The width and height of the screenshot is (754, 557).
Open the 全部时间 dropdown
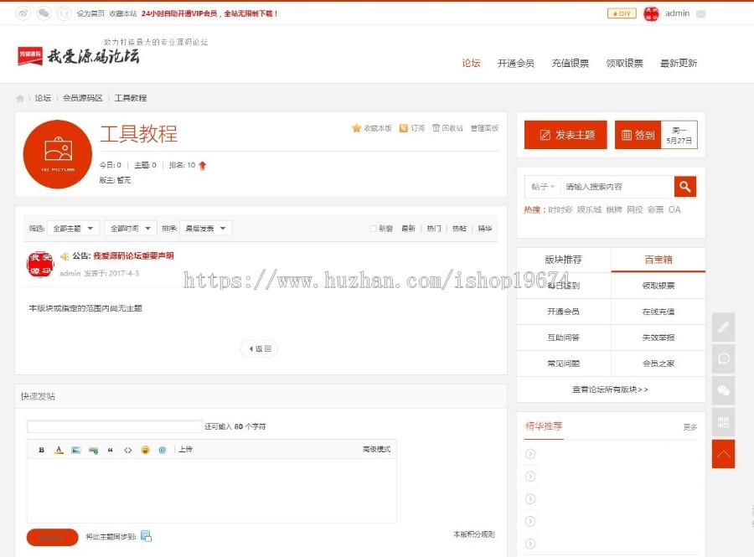130,228
